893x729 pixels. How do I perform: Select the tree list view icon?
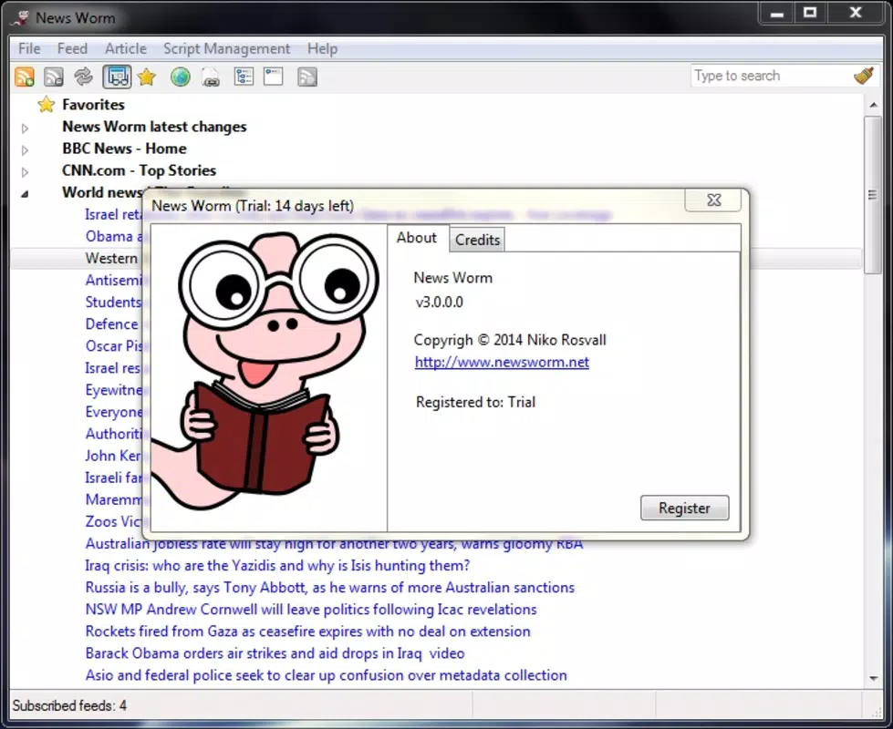(244, 77)
